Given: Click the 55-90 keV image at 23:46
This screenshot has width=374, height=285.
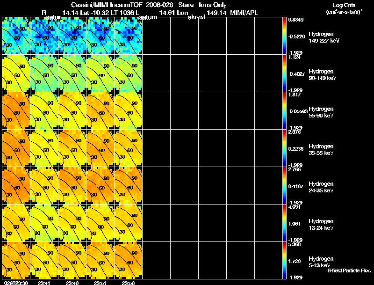Looking at the screenshot, I should tap(72, 111).
